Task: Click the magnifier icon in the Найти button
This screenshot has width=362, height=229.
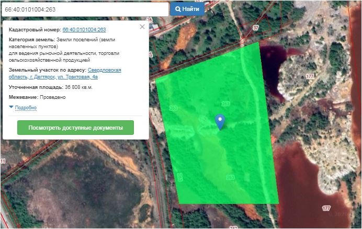Action: (x=178, y=9)
